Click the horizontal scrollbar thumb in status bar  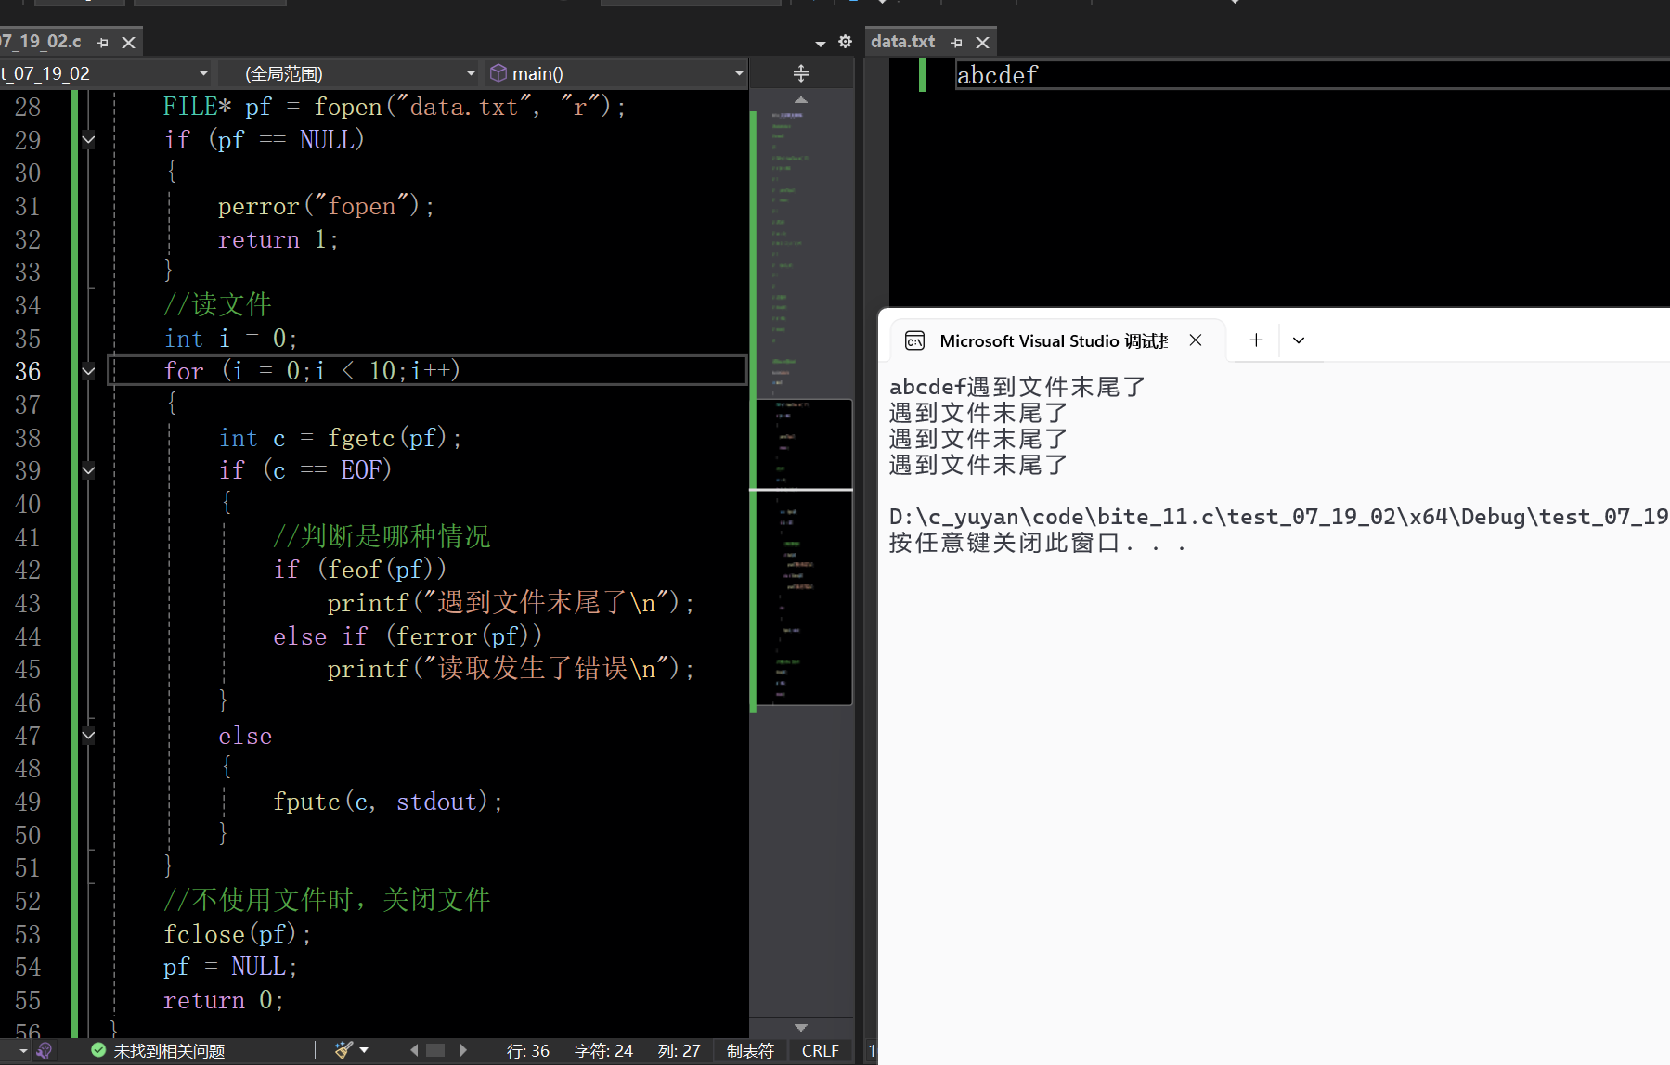(x=435, y=1050)
